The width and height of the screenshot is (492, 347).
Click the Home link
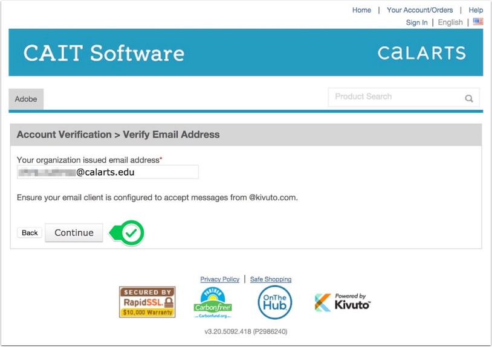[x=361, y=10]
